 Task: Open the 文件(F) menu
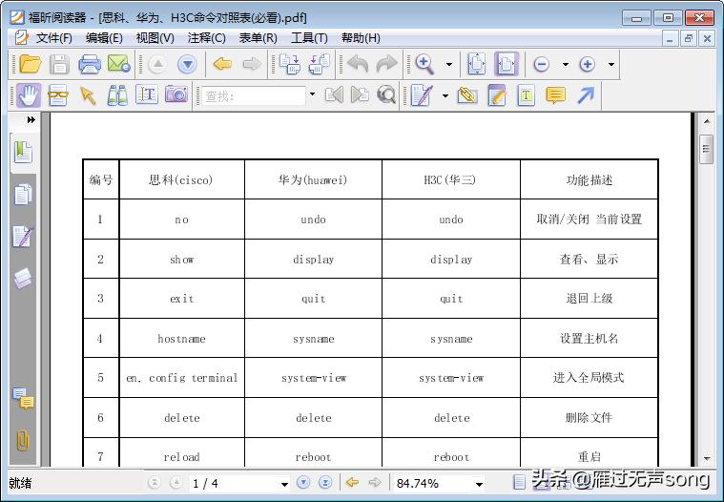53,38
